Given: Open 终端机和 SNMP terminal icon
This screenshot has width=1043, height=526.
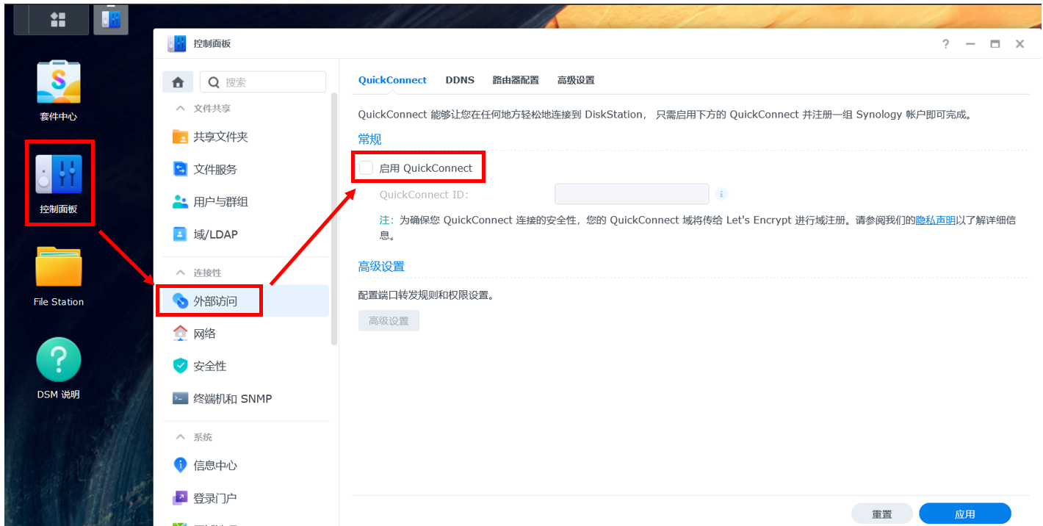Looking at the screenshot, I should 180,398.
